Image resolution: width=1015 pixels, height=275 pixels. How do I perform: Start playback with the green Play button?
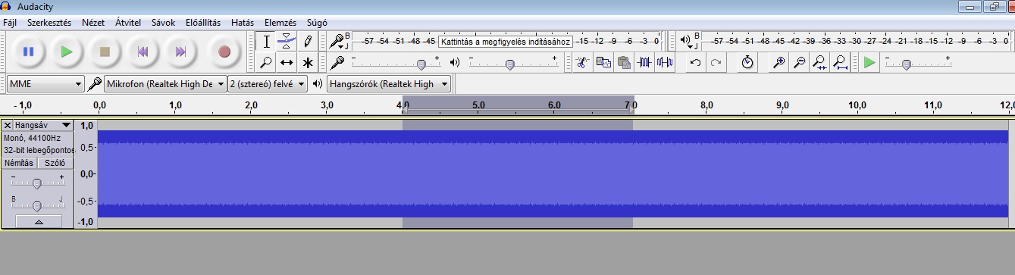[67, 52]
